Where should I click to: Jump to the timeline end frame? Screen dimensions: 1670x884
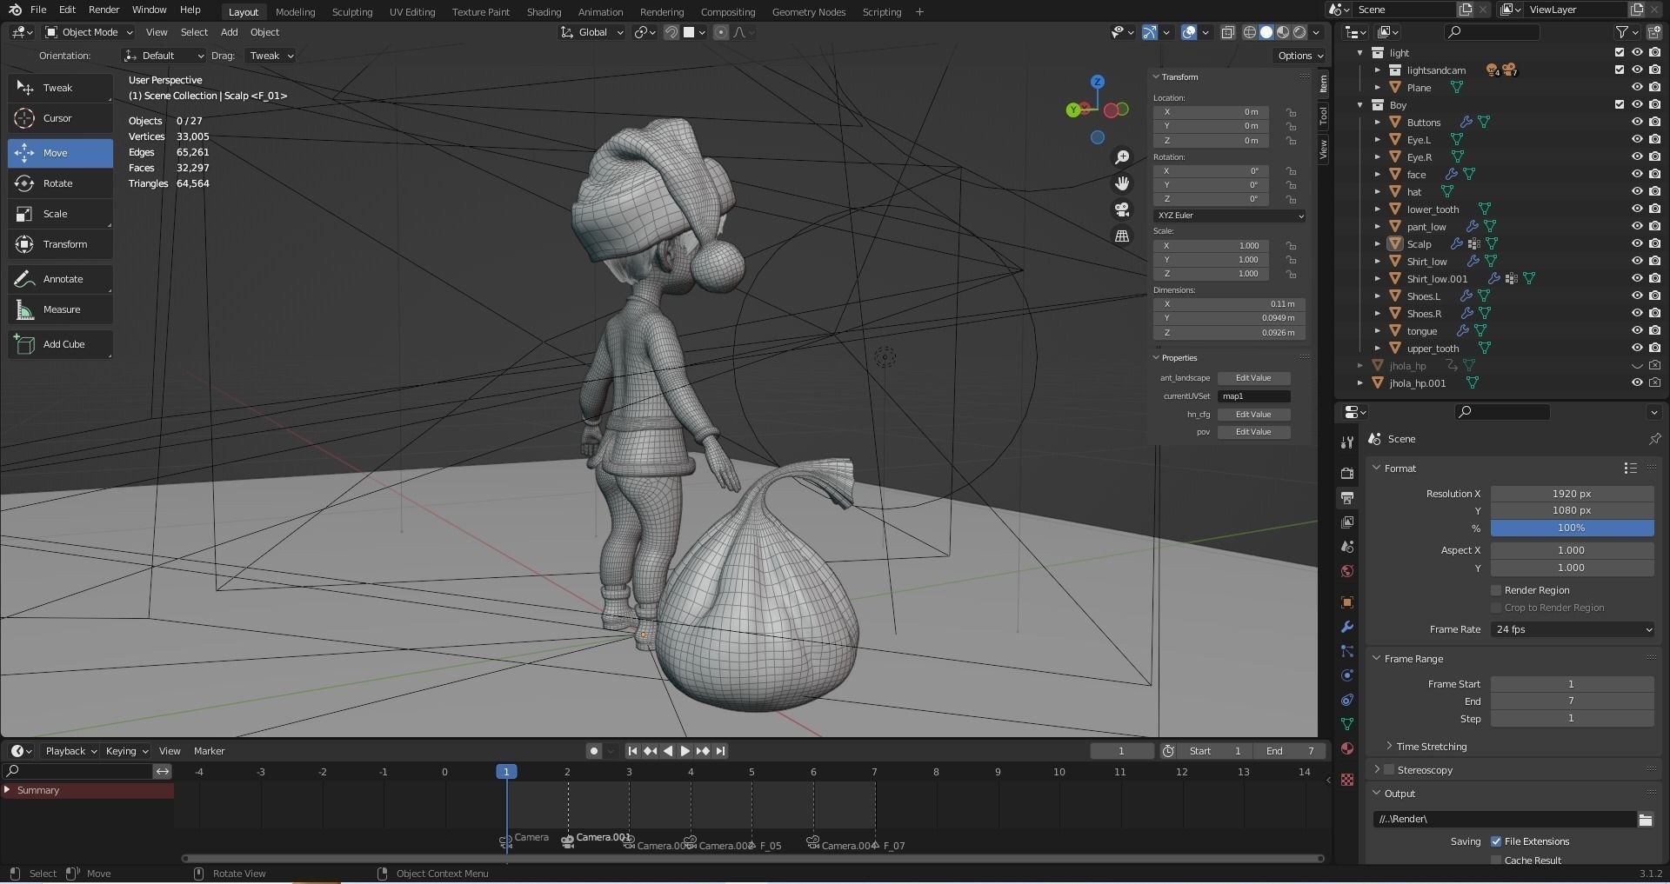tap(720, 751)
